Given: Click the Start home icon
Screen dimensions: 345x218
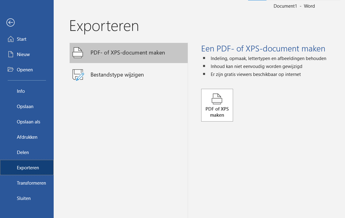Looking at the screenshot, I should coord(10,39).
